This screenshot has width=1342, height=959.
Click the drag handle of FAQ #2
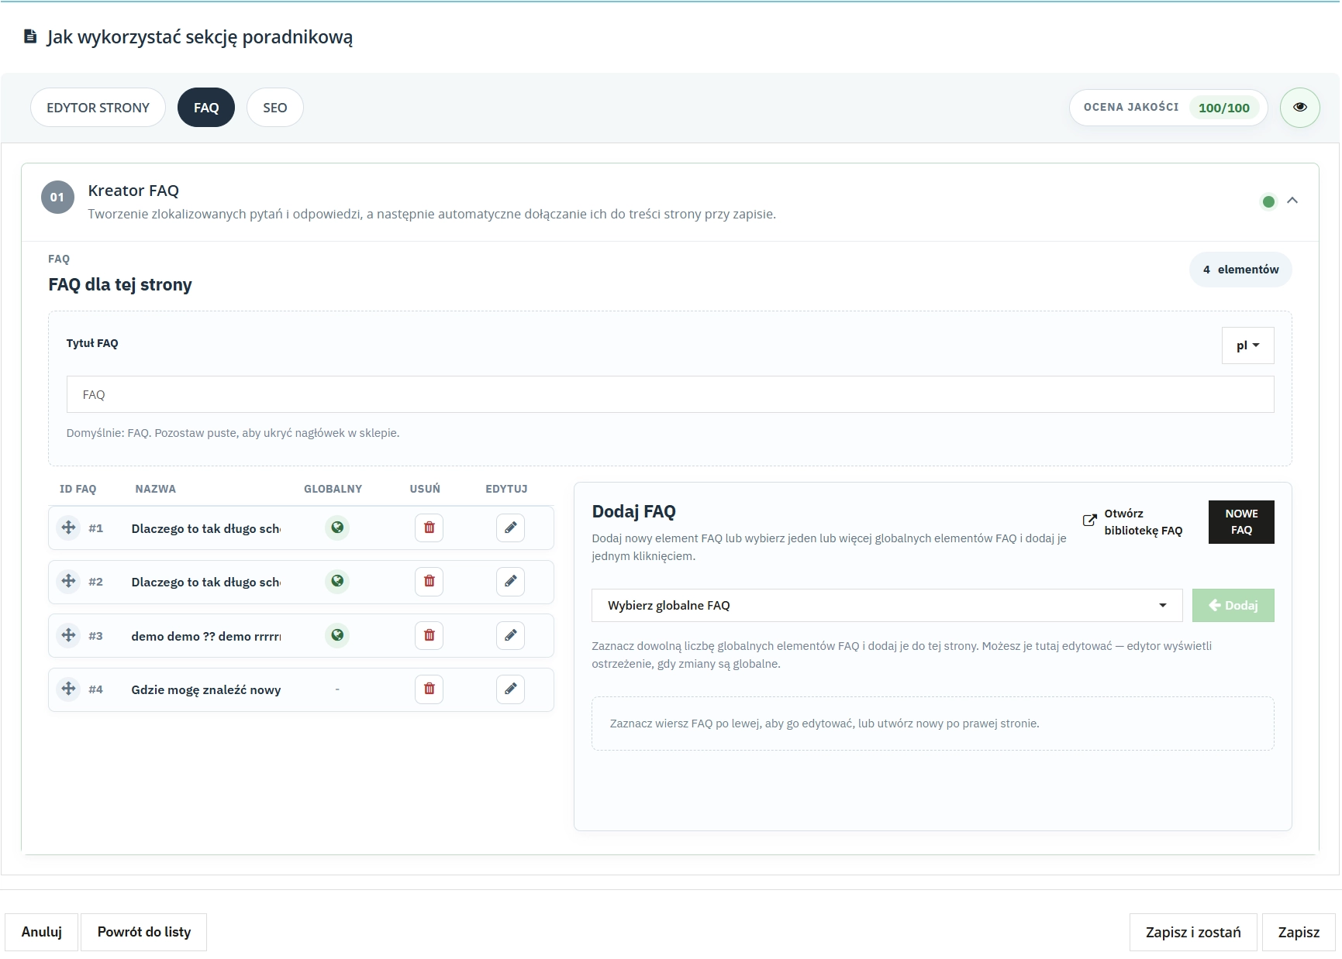point(68,581)
